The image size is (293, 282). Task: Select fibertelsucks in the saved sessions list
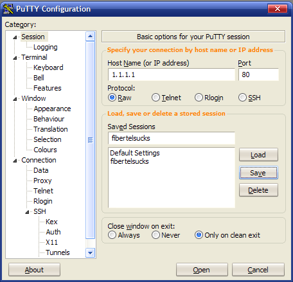pyautogui.click(x=129, y=161)
